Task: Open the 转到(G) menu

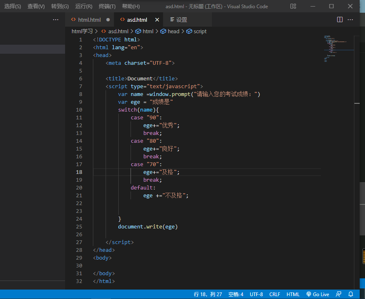Action: point(60,6)
